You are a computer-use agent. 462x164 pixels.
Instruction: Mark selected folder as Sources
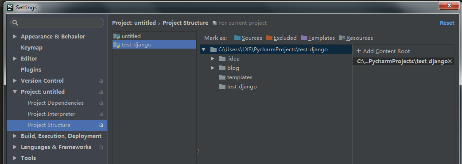click(248, 38)
